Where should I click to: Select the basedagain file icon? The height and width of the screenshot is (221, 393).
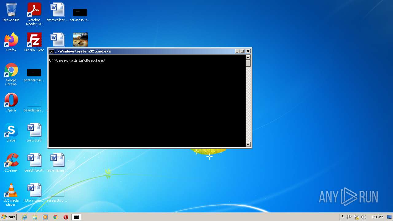coord(34,106)
